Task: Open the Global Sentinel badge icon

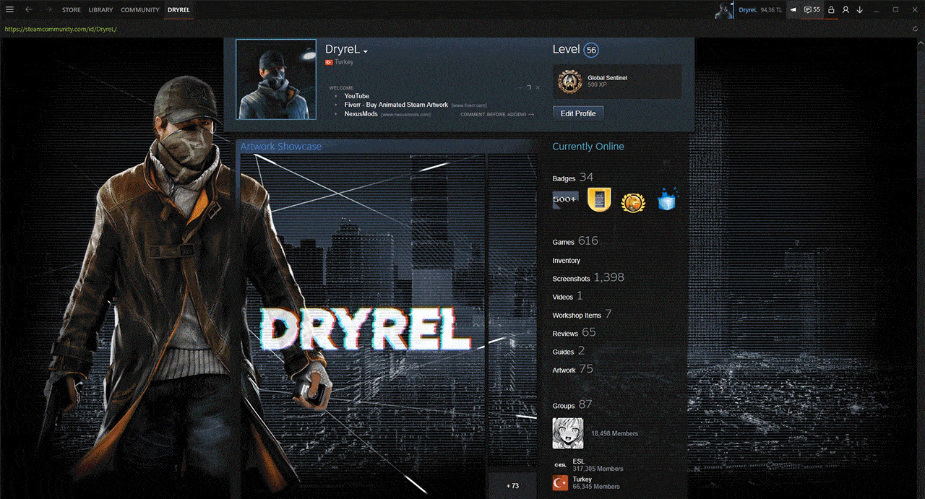Action: click(x=569, y=82)
